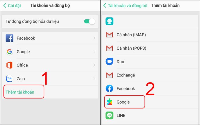Tap the Gmail icon for Exchange
The image size is (200, 125).
click(109, 75)
